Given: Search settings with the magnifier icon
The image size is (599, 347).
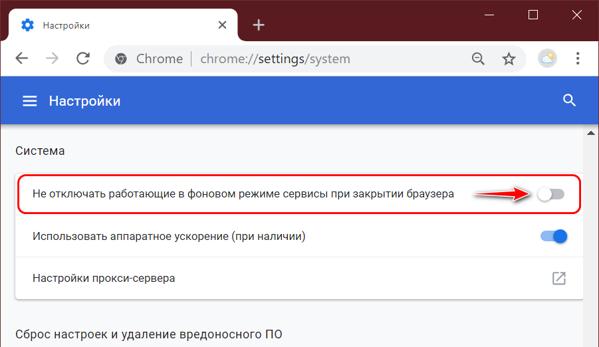Looking at the screenshot, I should pos(568,100).
